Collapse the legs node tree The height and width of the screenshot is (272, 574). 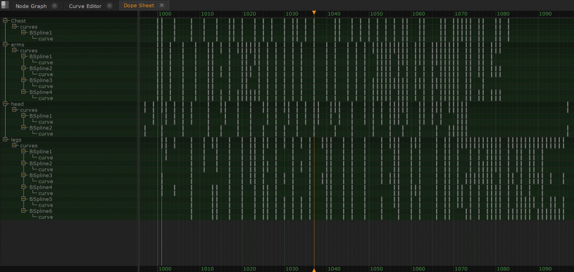point(6,139)
